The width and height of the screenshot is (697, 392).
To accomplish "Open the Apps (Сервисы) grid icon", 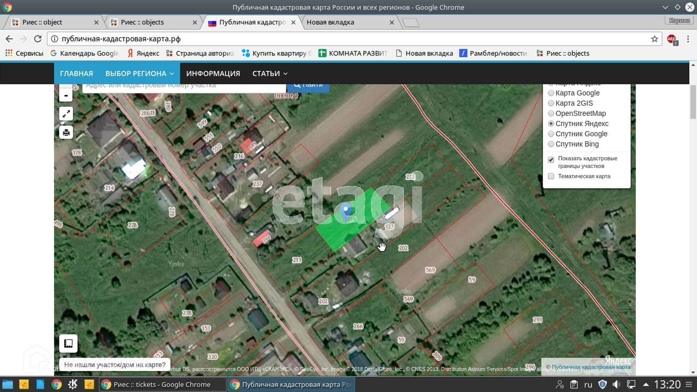I will [9, 53].
